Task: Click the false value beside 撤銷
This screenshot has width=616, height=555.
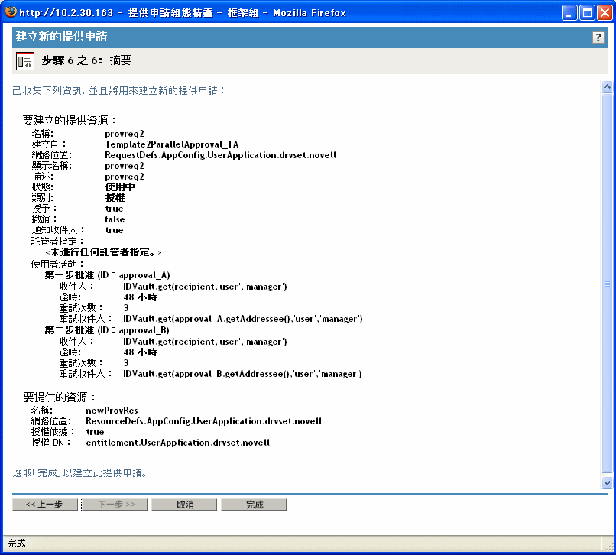Action: [x=115, y=219]
